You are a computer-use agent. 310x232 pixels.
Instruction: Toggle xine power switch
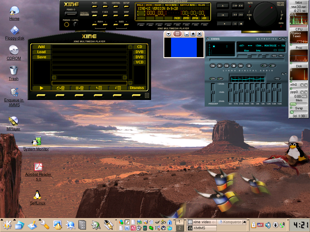pyautogui.click(x=71, y=14)
